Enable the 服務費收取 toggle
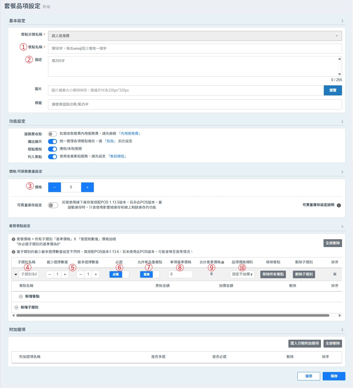Screen dimensions: 353x388 pos(53,134)
